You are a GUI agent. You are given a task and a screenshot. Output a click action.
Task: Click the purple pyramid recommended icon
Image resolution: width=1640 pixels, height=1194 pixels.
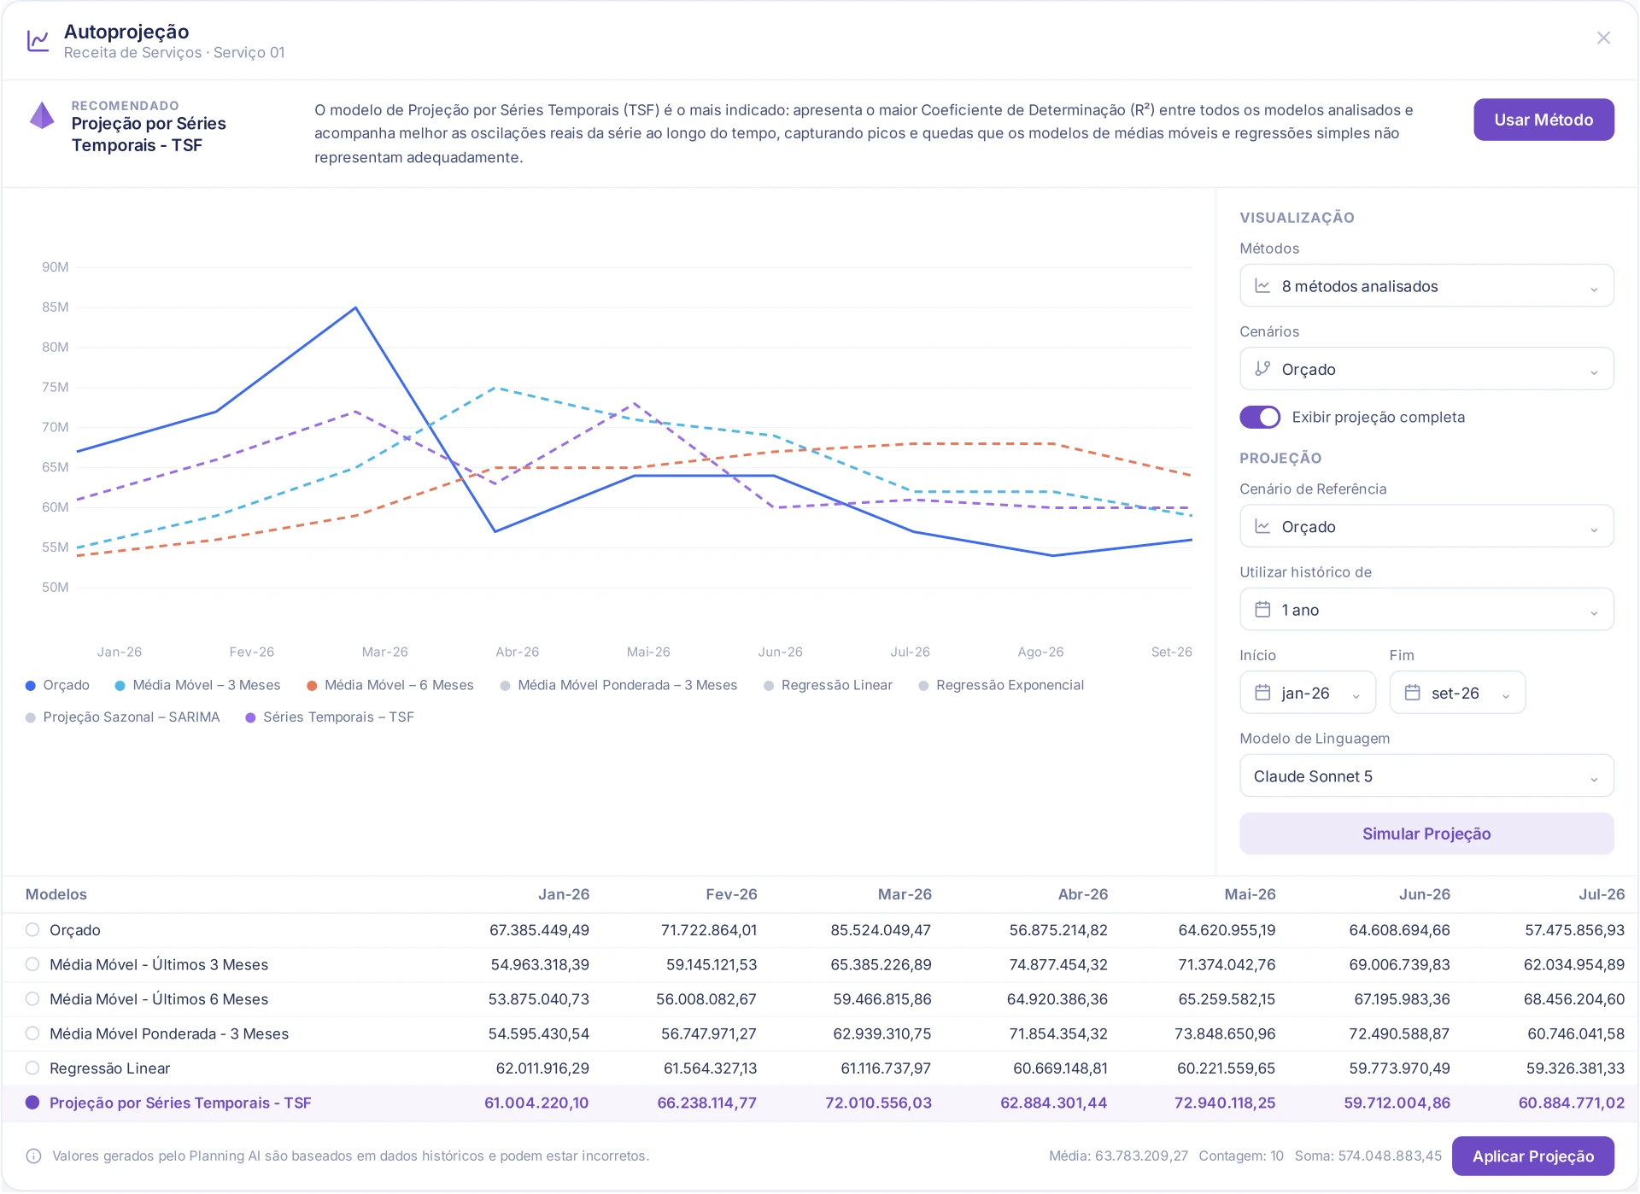tap(42, 115)
